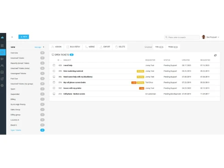Select Unsolved Tickets (mine) view
The image size is (224, 168).
click(x=27, y=68)
